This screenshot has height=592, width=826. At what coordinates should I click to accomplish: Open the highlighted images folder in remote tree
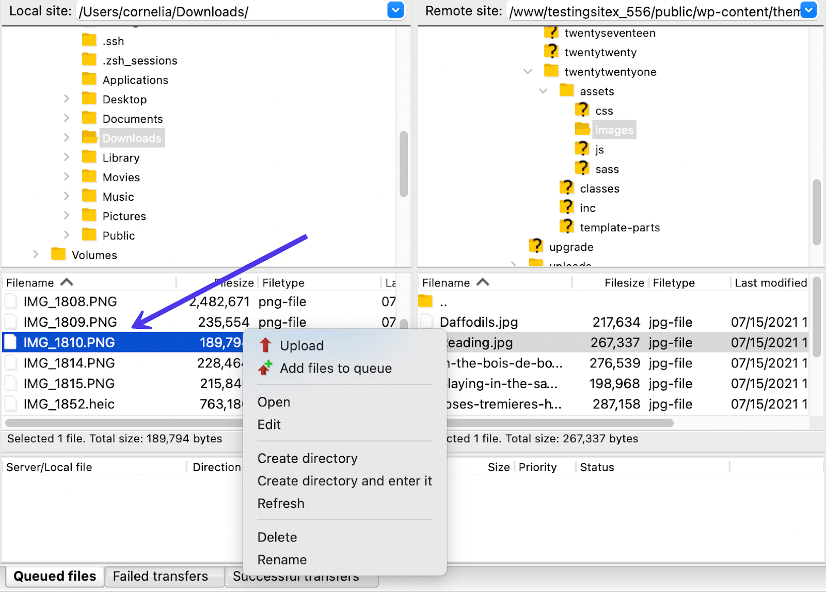click(x=614, y=130)
